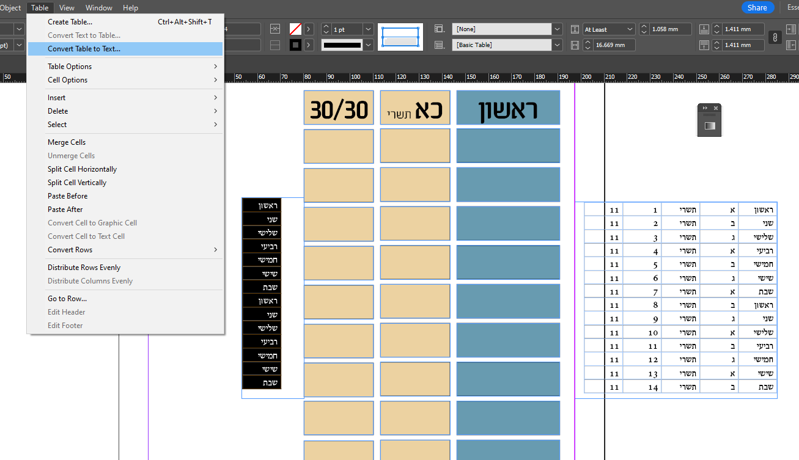Click the gradient icon in the floating panel

point(710,125)
